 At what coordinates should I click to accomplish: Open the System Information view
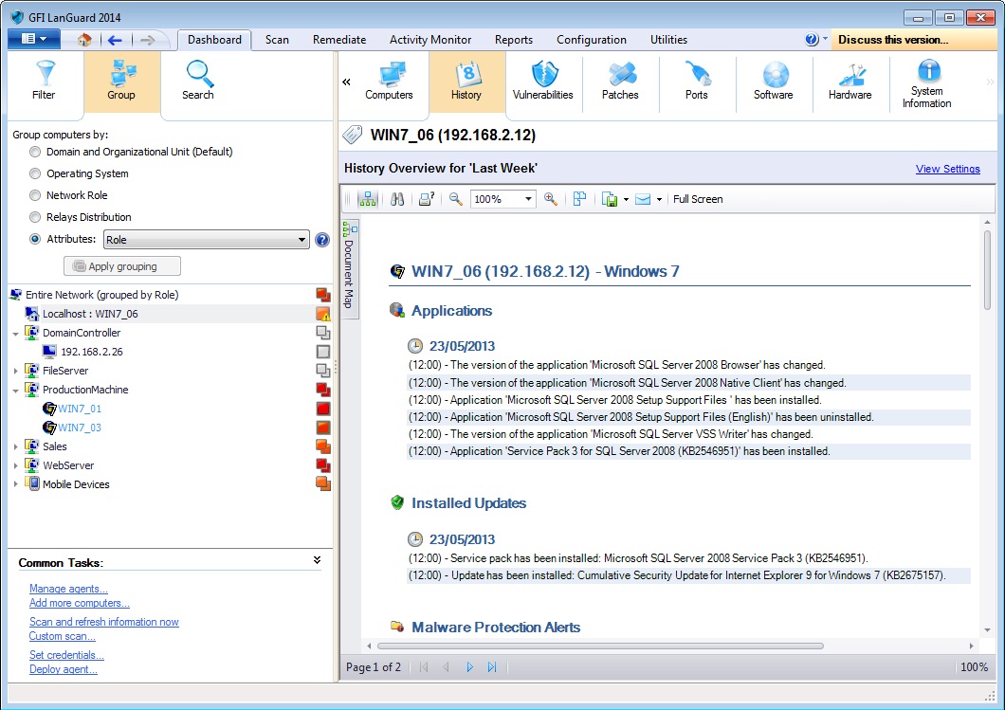tap(927, 84)
